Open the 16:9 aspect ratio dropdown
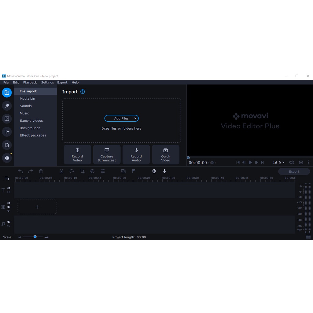 click(278, 163)
